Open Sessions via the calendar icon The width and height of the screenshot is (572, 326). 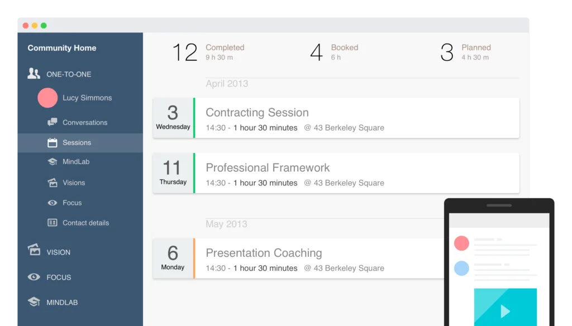(51, 142)
